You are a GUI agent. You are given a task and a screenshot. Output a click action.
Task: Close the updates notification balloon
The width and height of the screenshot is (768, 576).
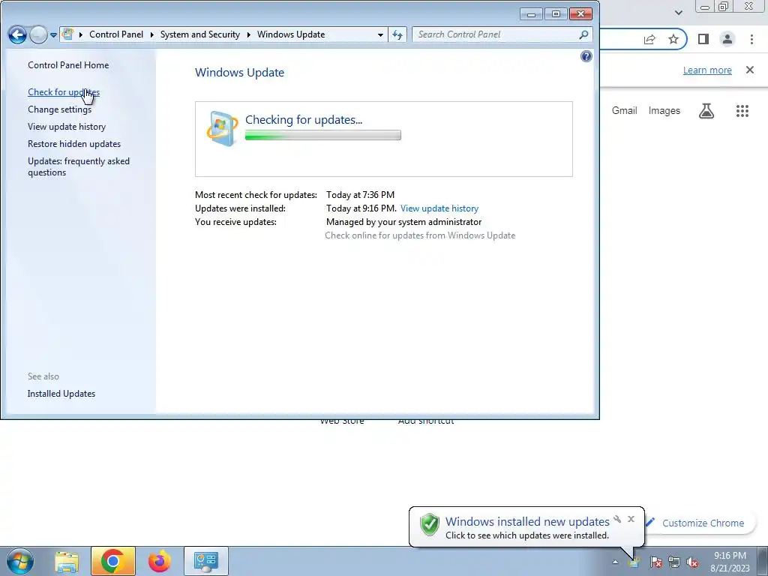[631, 519]
